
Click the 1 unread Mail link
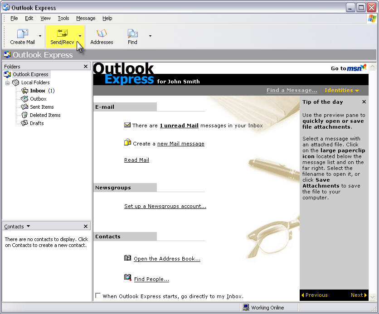(x=179, y=126)
